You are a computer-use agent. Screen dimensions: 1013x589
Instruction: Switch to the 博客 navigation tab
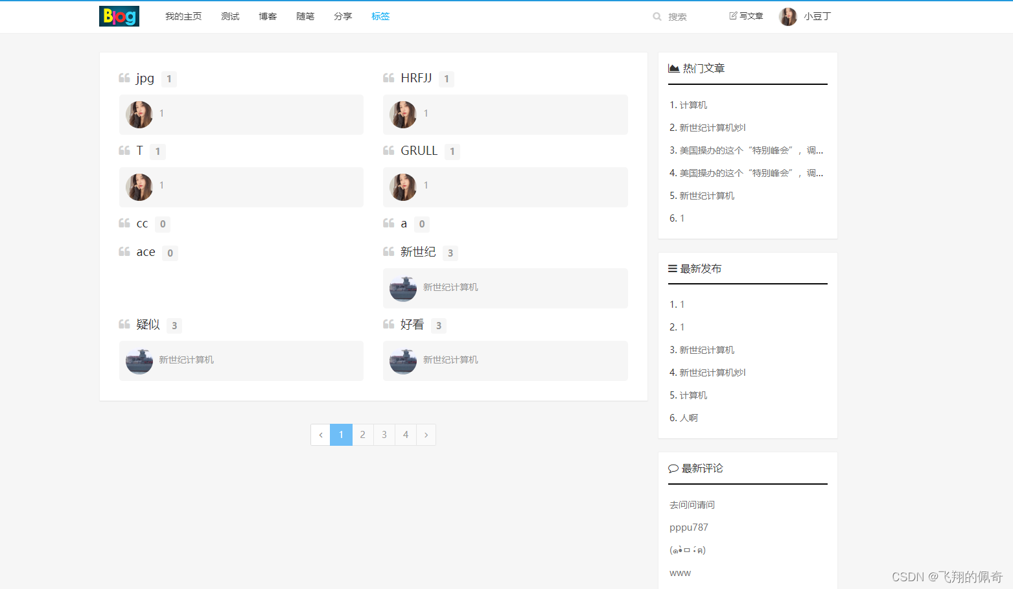(267, 16)
